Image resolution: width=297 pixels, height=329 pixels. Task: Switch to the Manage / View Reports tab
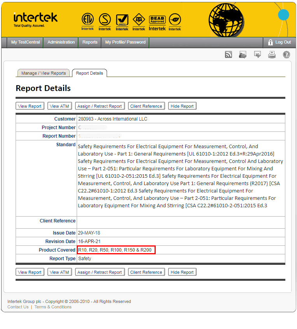(x=44, y=73)
